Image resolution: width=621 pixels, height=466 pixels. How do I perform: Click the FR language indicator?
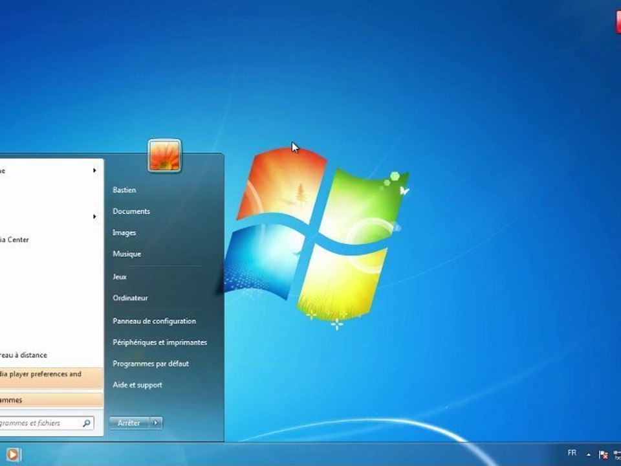coord(572,452)
